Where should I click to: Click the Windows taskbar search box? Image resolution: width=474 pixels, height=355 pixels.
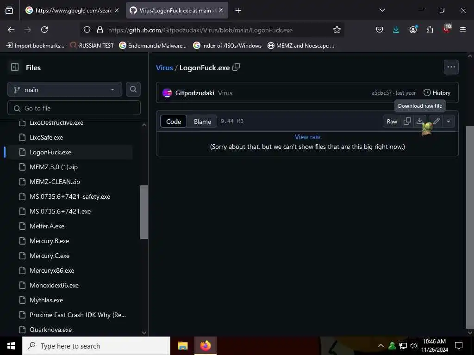[x=96, y=346]
